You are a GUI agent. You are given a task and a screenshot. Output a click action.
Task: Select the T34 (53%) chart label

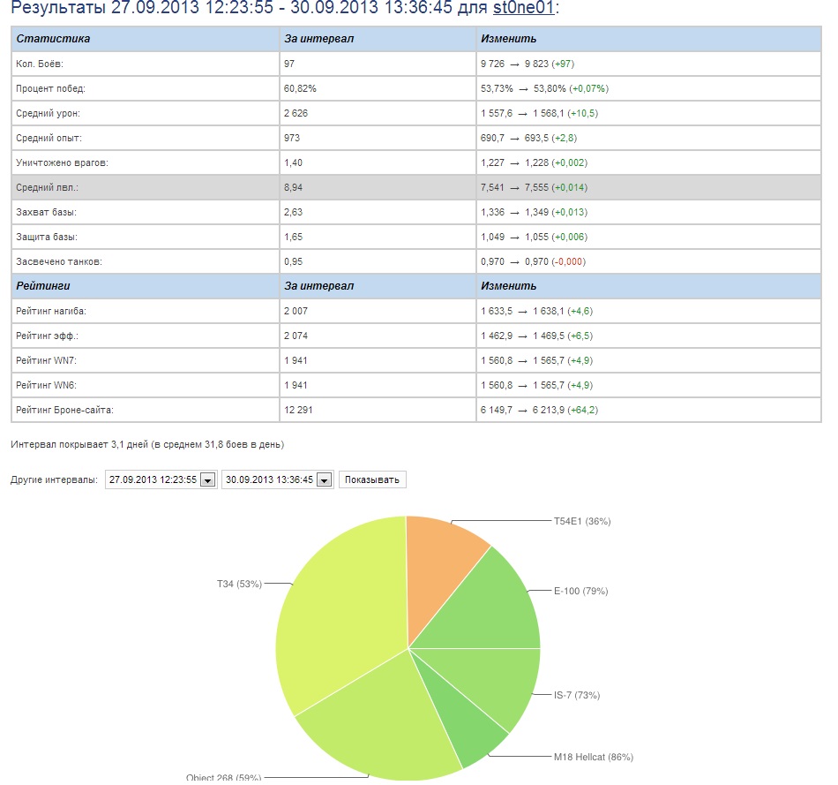click(239, 584)
